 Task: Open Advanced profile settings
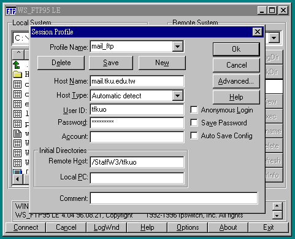click(x=236, y=81)
